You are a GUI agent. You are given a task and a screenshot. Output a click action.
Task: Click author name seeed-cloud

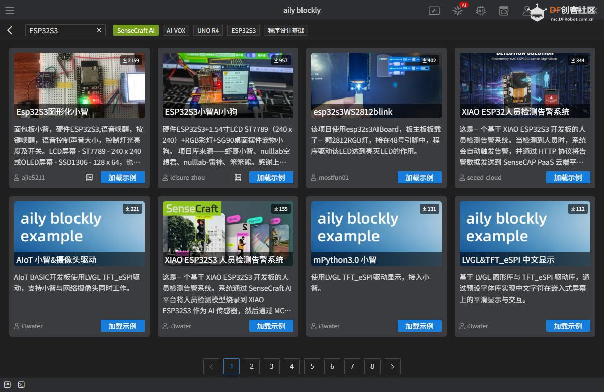click(484, 177)
